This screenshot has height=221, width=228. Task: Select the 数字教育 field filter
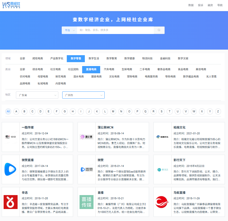(112, 59)
